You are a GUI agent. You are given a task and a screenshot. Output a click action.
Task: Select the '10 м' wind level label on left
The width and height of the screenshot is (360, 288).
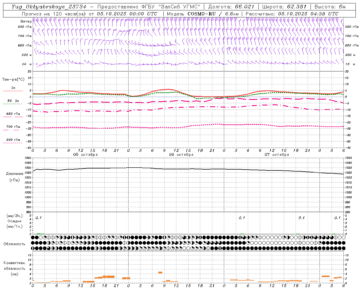27,64
